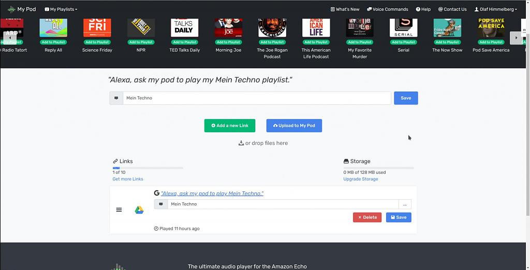Select the Morning Joe artwork
530x270 pixels.
(228, 28)
